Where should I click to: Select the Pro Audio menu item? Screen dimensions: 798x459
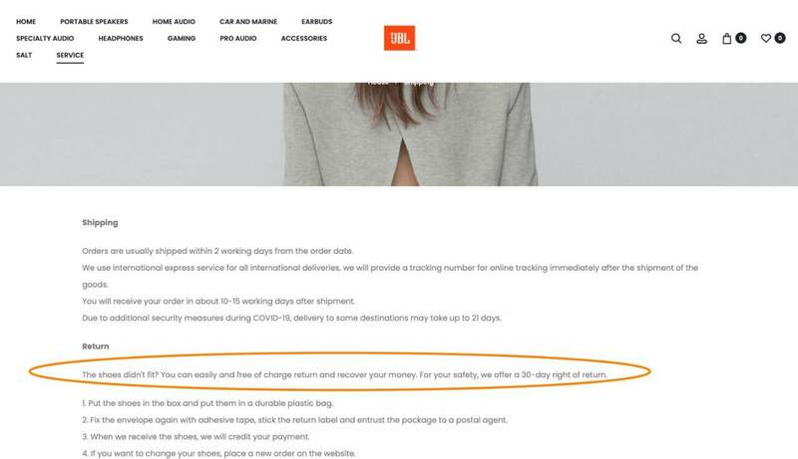pyautogui.click(x=238, y=38)
